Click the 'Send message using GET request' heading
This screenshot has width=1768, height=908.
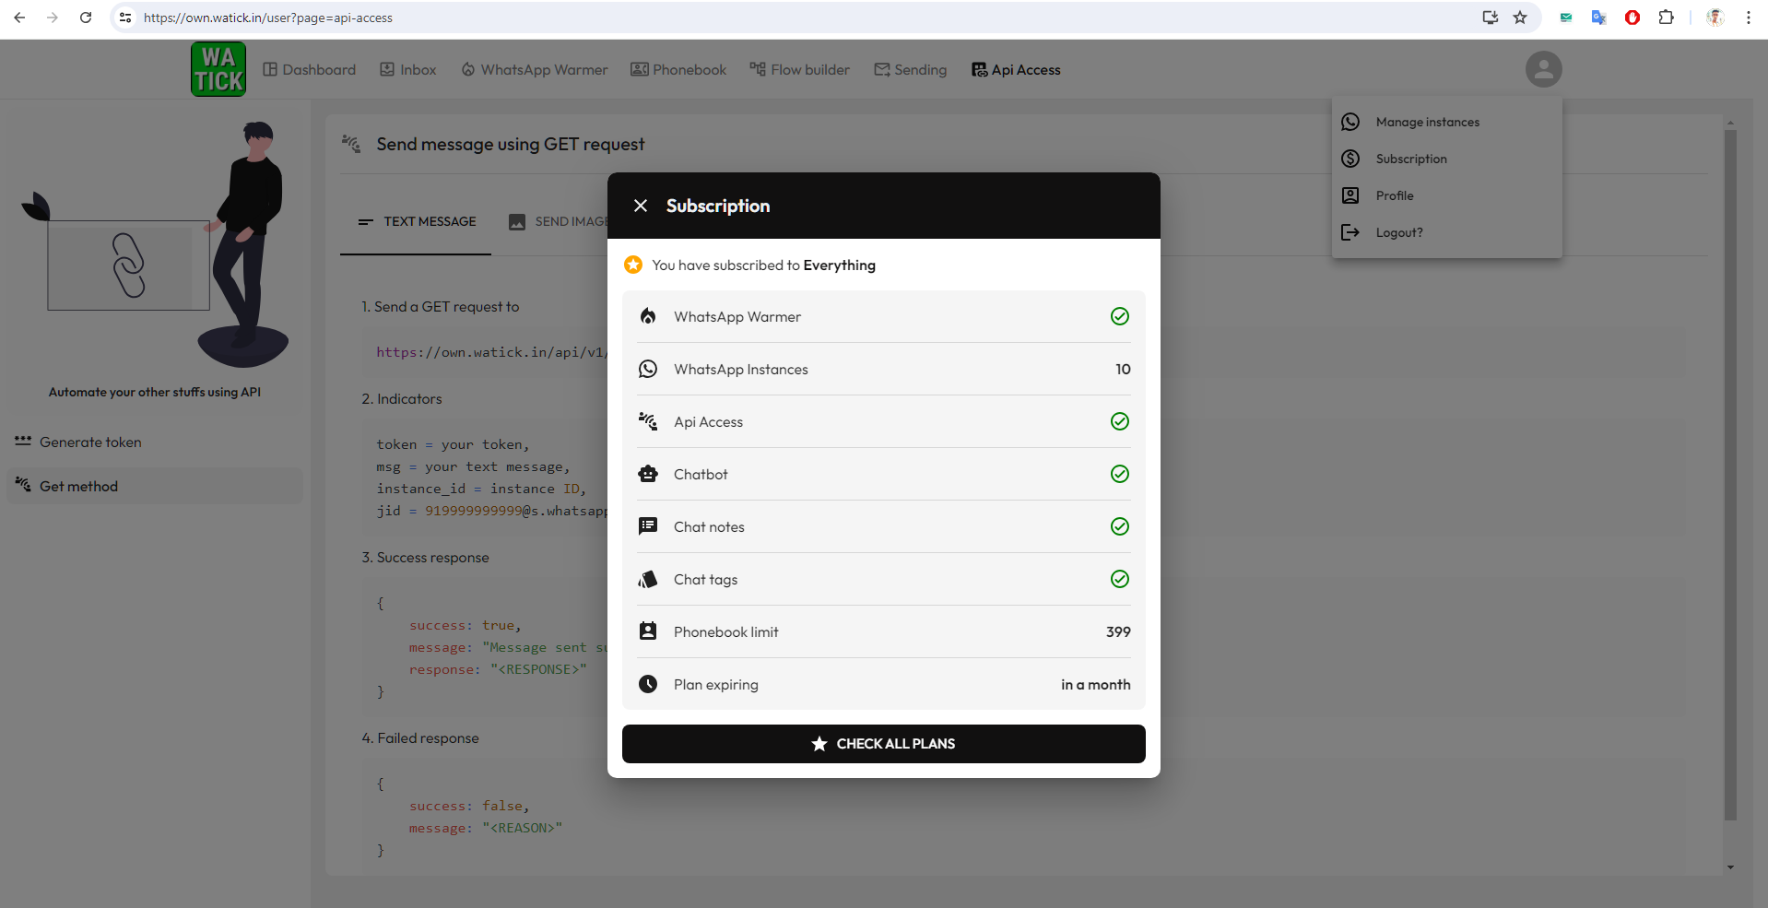[x=511, y=145]
